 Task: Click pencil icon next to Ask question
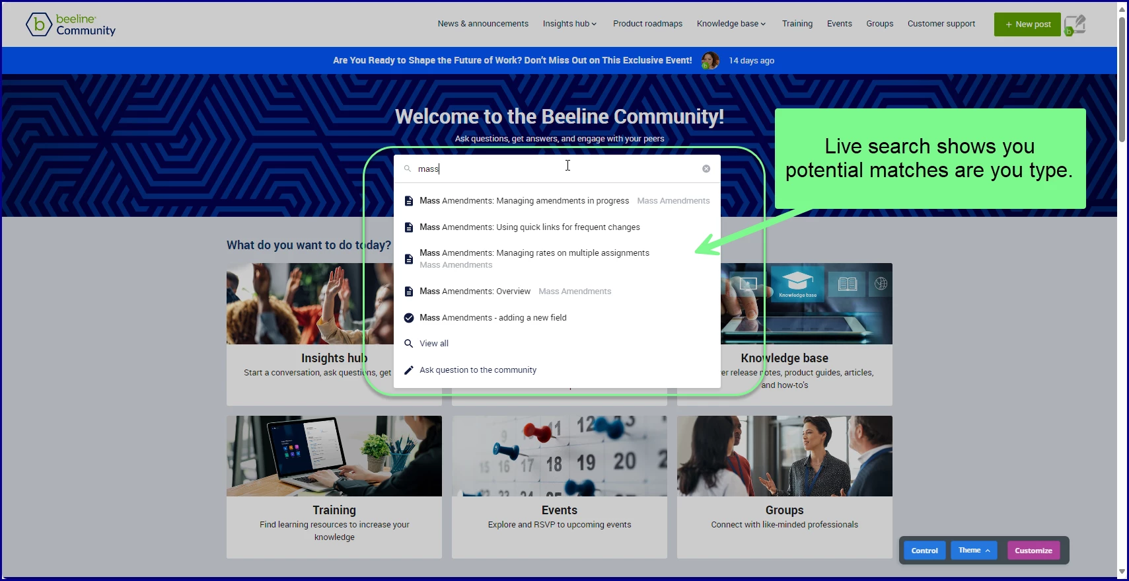click(409, 370)
